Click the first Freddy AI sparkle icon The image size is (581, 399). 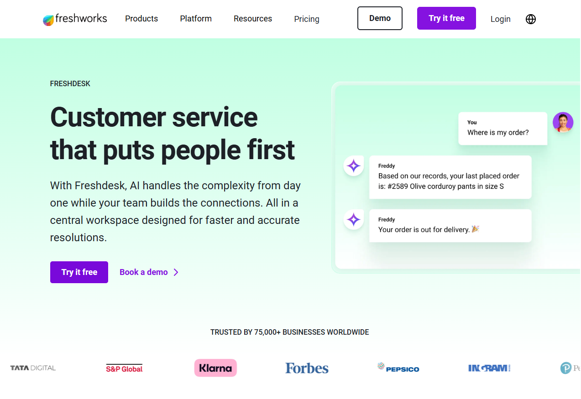click(x=354, y=166)
